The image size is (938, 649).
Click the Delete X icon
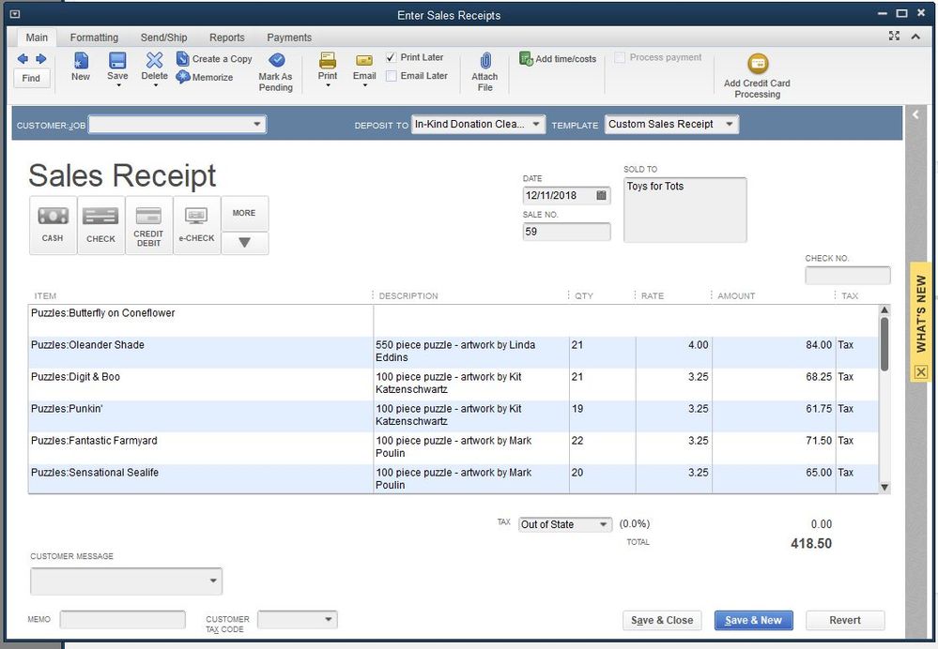coord(154,61)
